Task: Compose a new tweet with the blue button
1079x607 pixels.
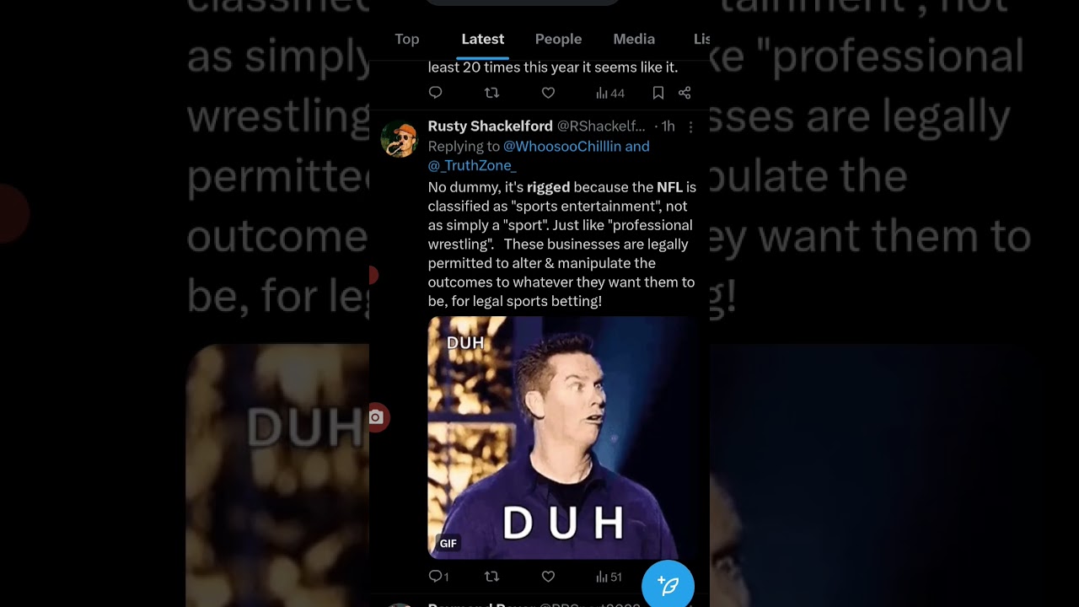Action: coord(668,584)
